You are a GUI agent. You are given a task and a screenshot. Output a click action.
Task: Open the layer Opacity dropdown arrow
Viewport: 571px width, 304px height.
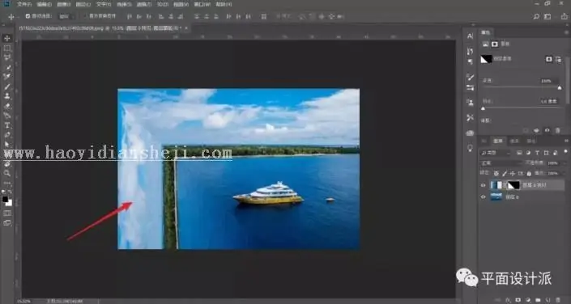pyautogui.click(x=565, y=163)
